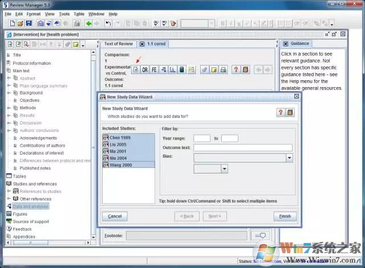The height and width of the screenshot is (268, 365).
Task: Open the funnel plot icon
Action: coord(172,69)
